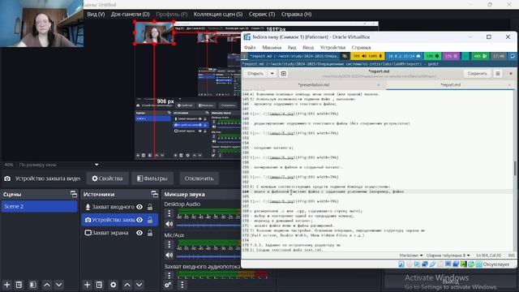Mute the Desktop Audio speaker icon
This screenshot has width=519, height=292.
tap(169, 224)
